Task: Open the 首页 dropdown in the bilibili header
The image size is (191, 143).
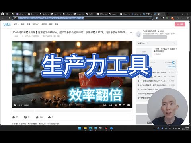Action: coord(16,24)
